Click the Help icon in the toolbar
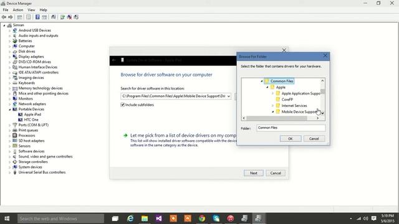This screenshot has height=224, width=399. coord(37,17)
